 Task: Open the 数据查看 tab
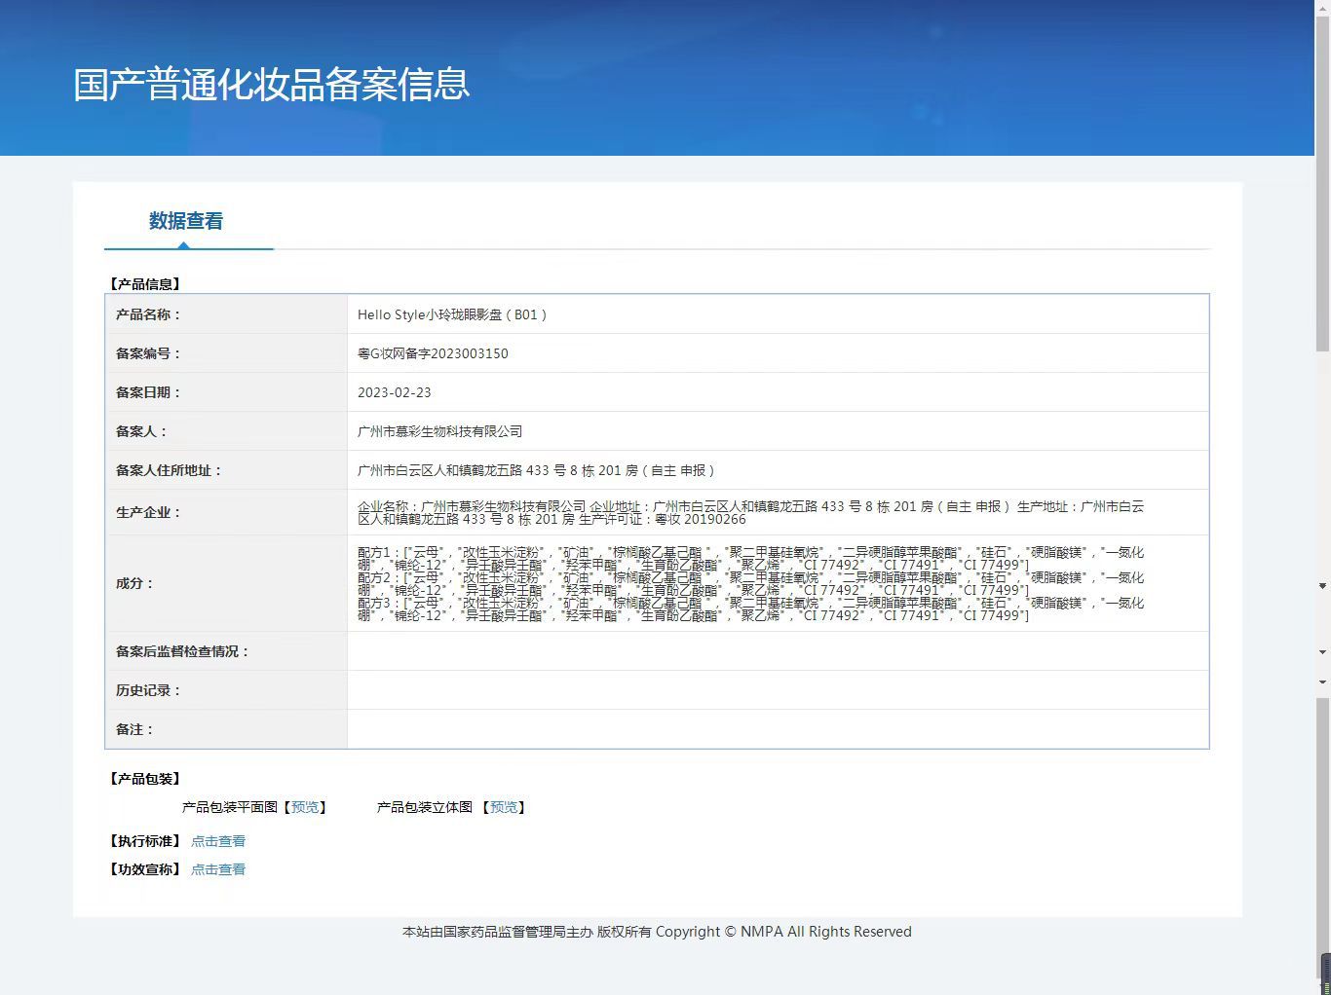(186, 221)
